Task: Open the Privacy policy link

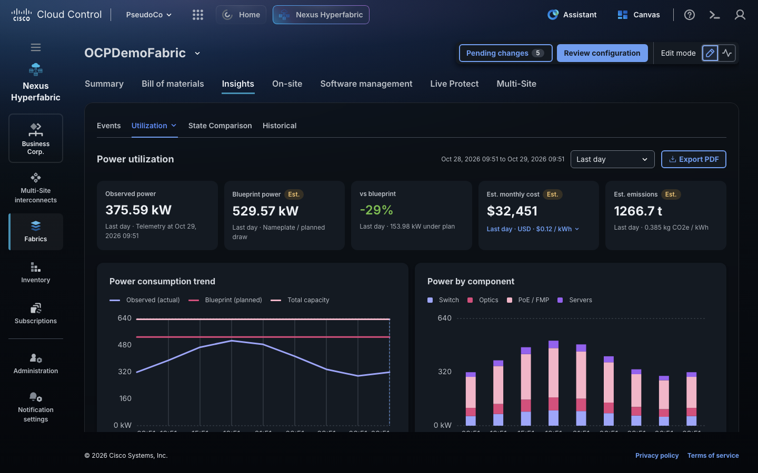Action: pyautogui.click(x=657, y=456)
